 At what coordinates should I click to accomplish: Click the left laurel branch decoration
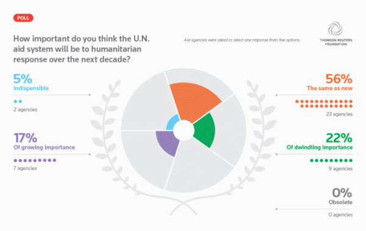(117, 144)
